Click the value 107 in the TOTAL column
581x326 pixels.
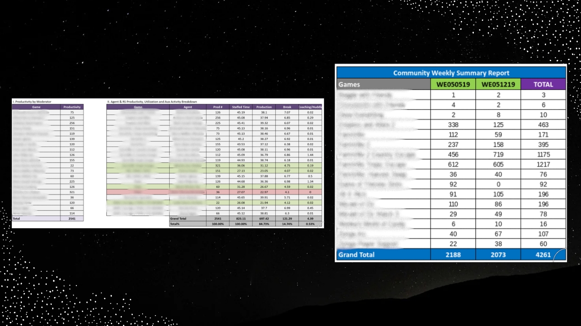(543, 235)
